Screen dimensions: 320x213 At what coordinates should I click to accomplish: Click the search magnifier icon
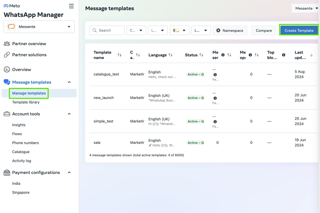click(x=95, y=30)
